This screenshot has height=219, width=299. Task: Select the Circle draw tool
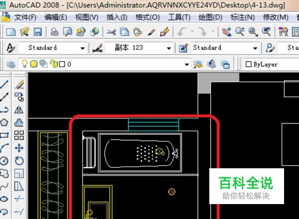[4, 161]
